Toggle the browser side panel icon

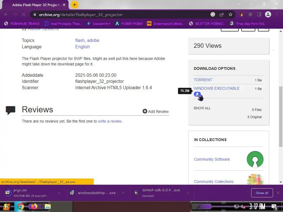coord(259,14)
